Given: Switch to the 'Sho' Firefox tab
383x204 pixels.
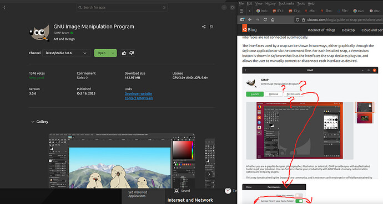Looking at the screenshot, I should pos(326,11).
